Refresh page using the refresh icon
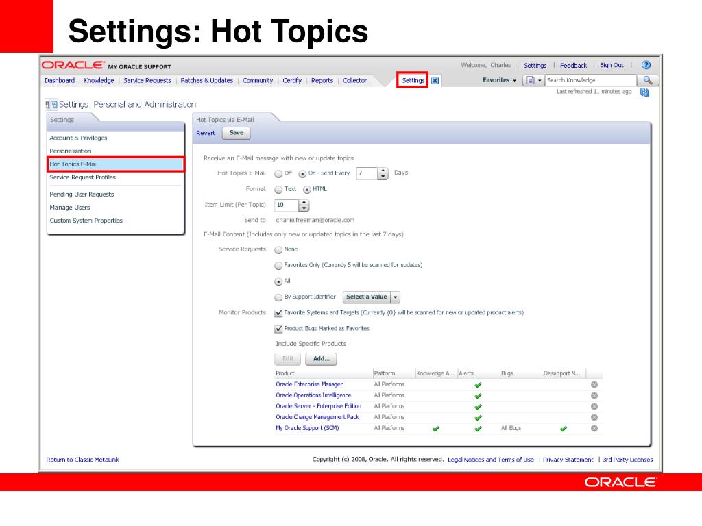Screen dimensions: 702x526 pyautogui.click(x=644, y=92)
